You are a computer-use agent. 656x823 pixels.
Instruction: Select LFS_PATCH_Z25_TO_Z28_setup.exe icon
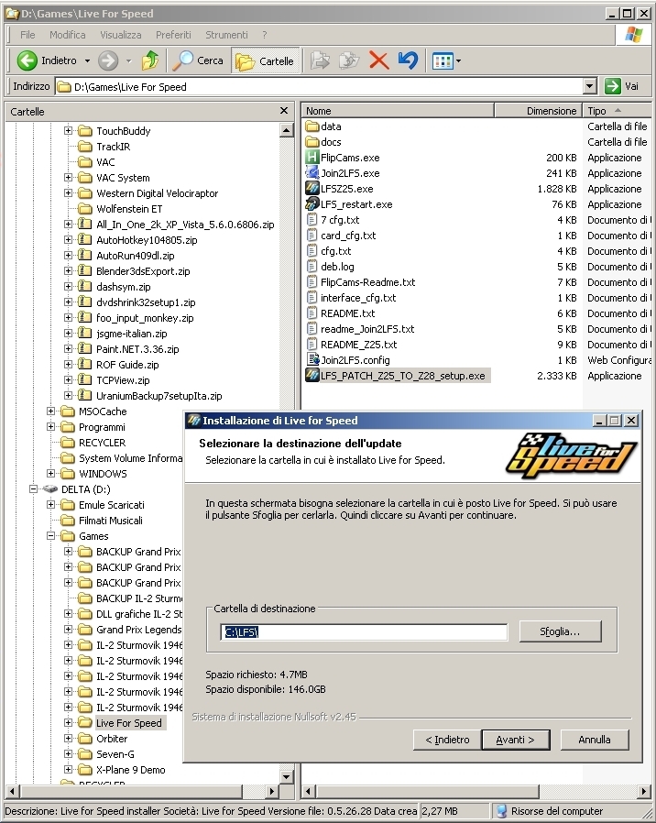coord(312,375)
